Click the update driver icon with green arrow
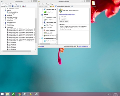 click(x=21, y=6)
